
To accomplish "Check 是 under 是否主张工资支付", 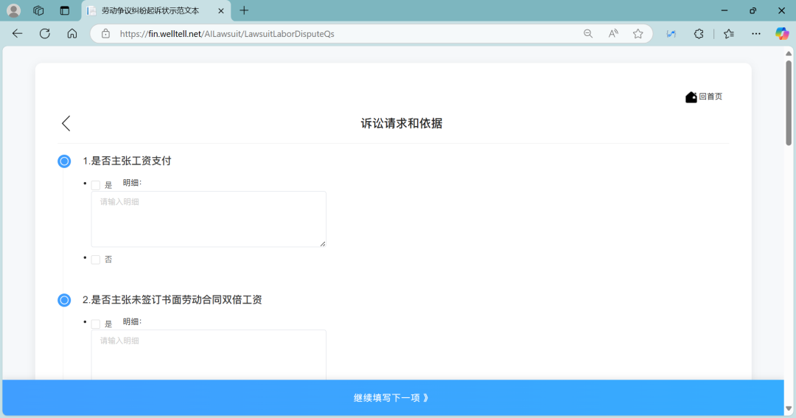I will pyautogui.click(x=96, y=185).
